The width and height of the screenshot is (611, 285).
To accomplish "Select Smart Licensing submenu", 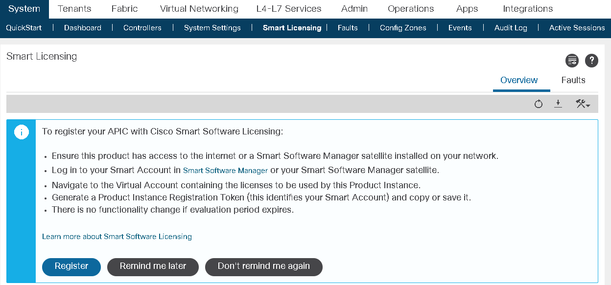I will pyautogui.click(x=292, y=28).
